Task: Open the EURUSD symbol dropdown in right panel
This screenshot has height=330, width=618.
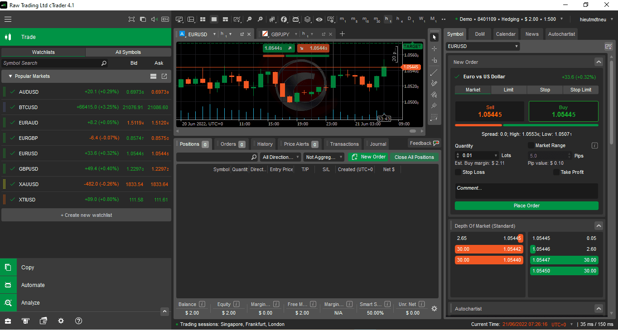Action: click(x=483, y=46)
